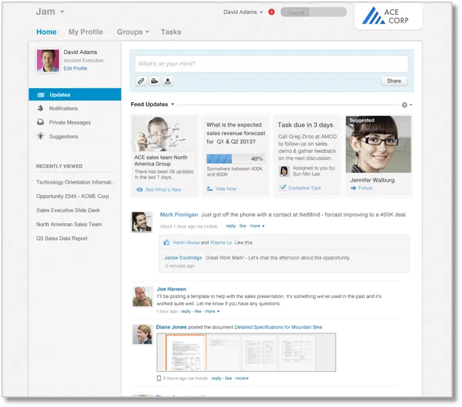Click the Edit Profile link
Image resolution: width=462 pixels, height=407 pixels.
75,68
